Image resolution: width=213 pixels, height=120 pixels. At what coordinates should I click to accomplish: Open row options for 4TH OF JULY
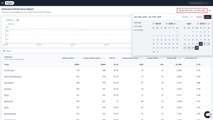(x=206, y=70)
